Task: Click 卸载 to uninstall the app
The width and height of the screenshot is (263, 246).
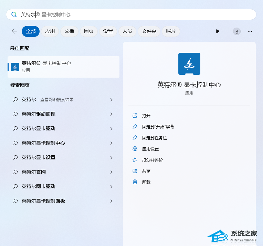Action: coord(146,182)
